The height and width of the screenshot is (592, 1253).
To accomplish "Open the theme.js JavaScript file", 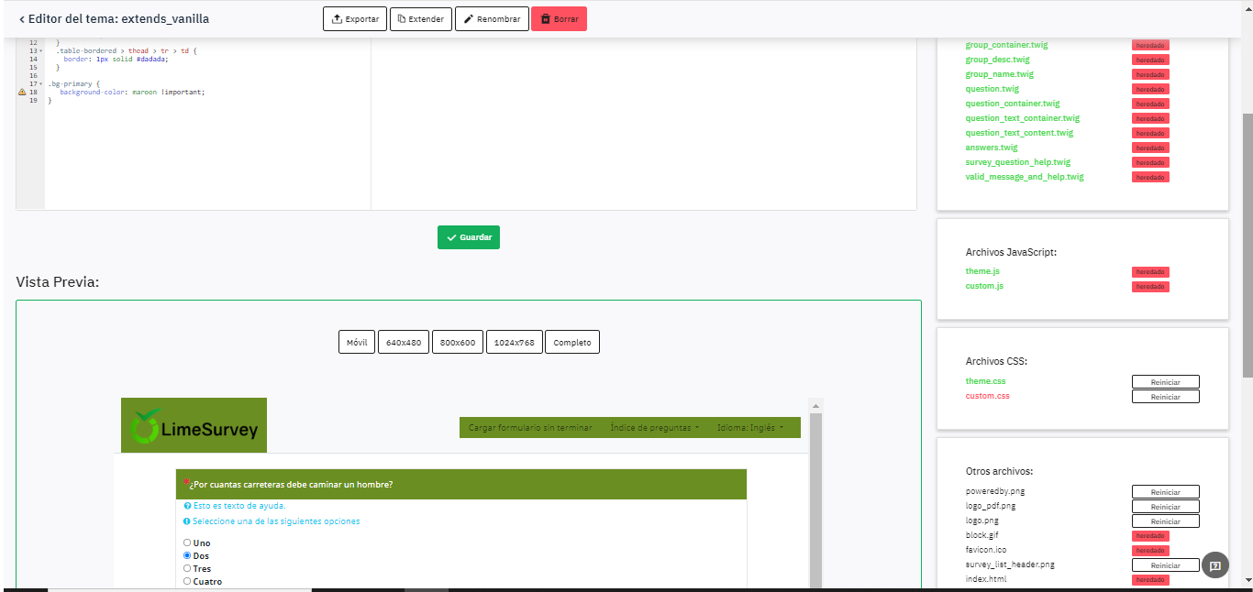I will point(982,271).
